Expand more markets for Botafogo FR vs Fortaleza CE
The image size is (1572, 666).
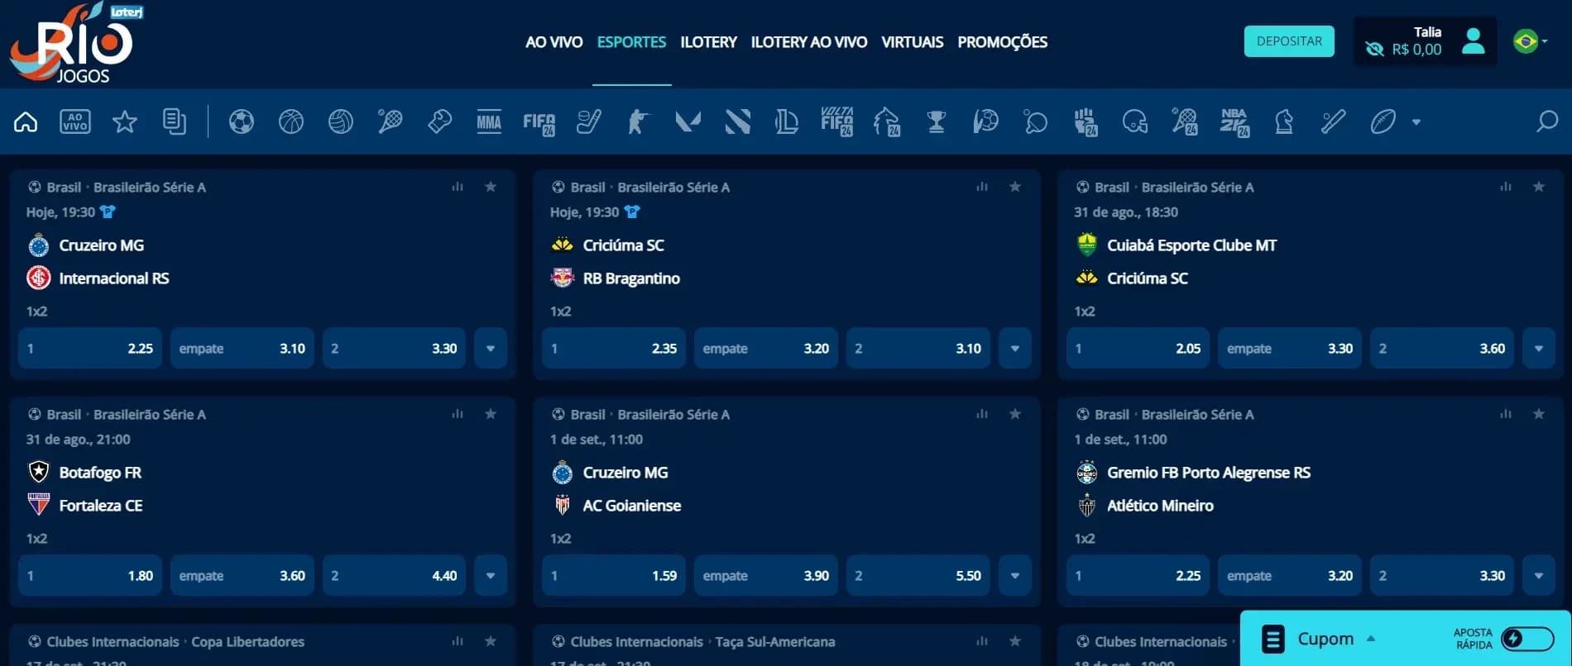click(x=491, y=576)
